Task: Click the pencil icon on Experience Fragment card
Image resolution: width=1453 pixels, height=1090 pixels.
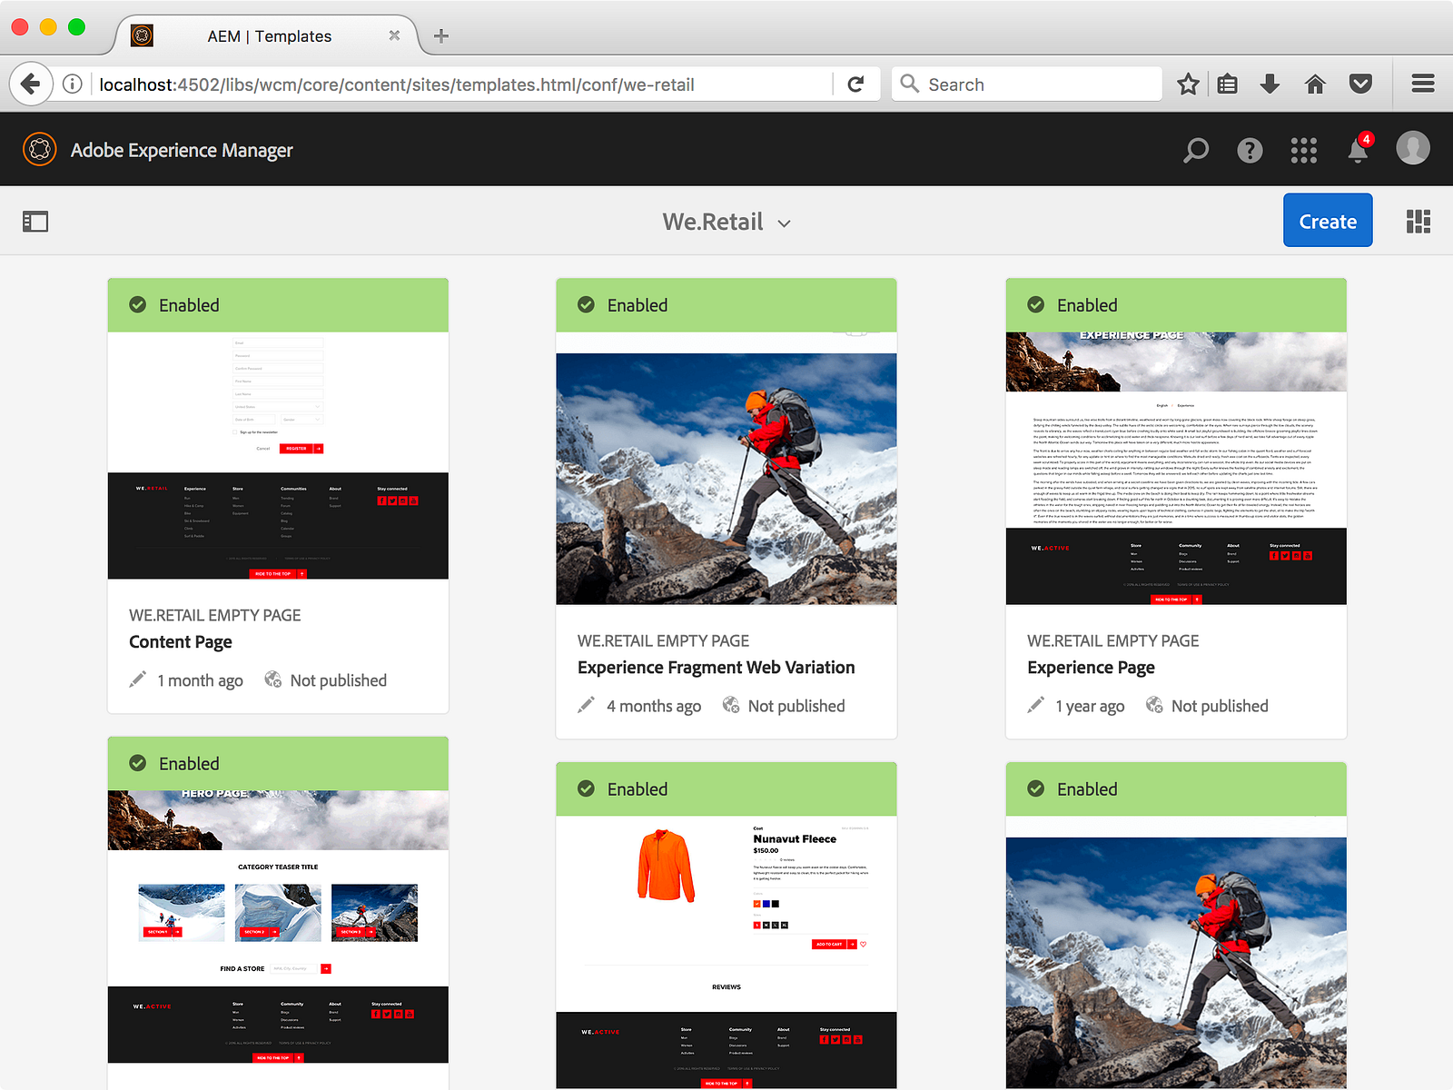Action: pos(586,705)
